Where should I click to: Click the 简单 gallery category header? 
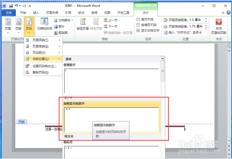point(68,59)
